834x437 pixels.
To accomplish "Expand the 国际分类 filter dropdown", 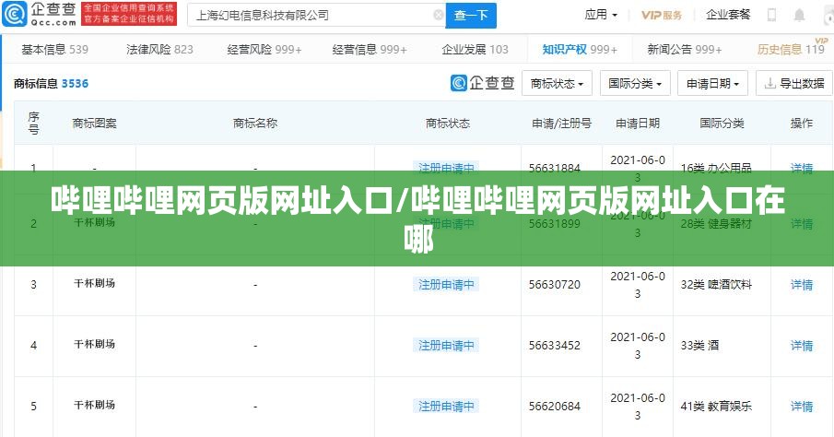I will [x=635, y=84].
